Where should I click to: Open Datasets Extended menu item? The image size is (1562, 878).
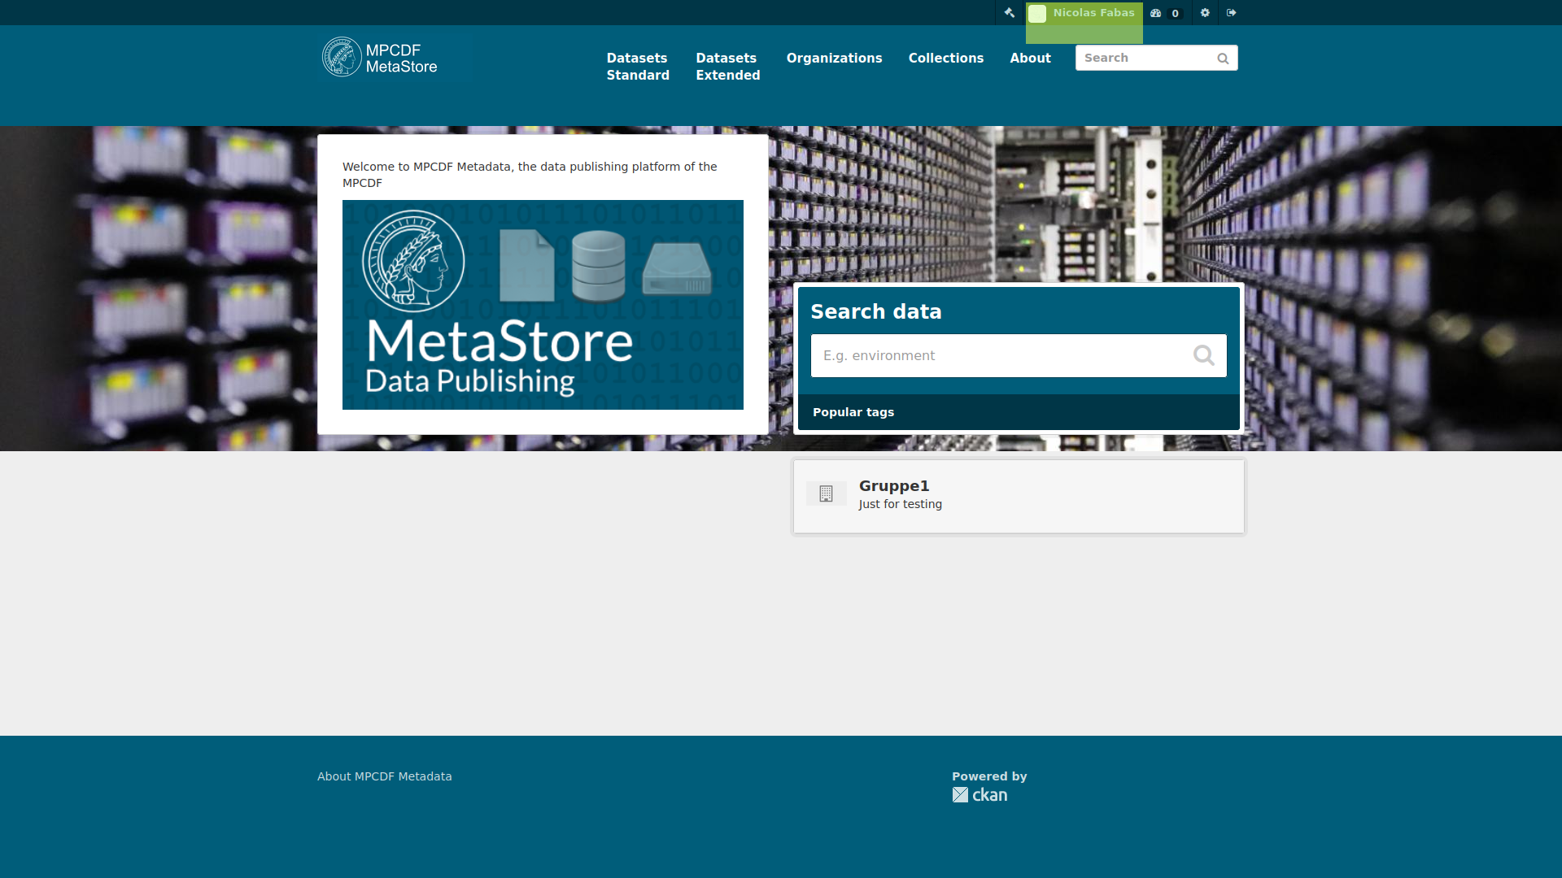click(x=728, y=67)
